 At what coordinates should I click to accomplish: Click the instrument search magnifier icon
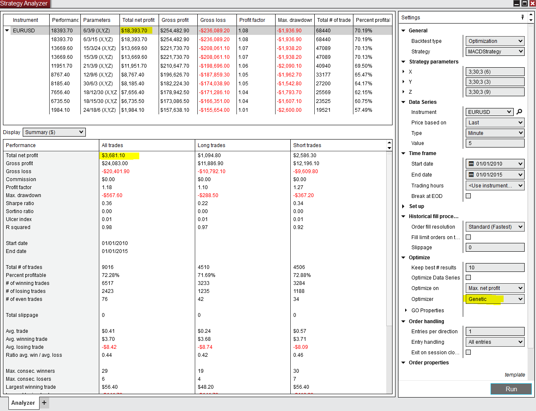519,112
